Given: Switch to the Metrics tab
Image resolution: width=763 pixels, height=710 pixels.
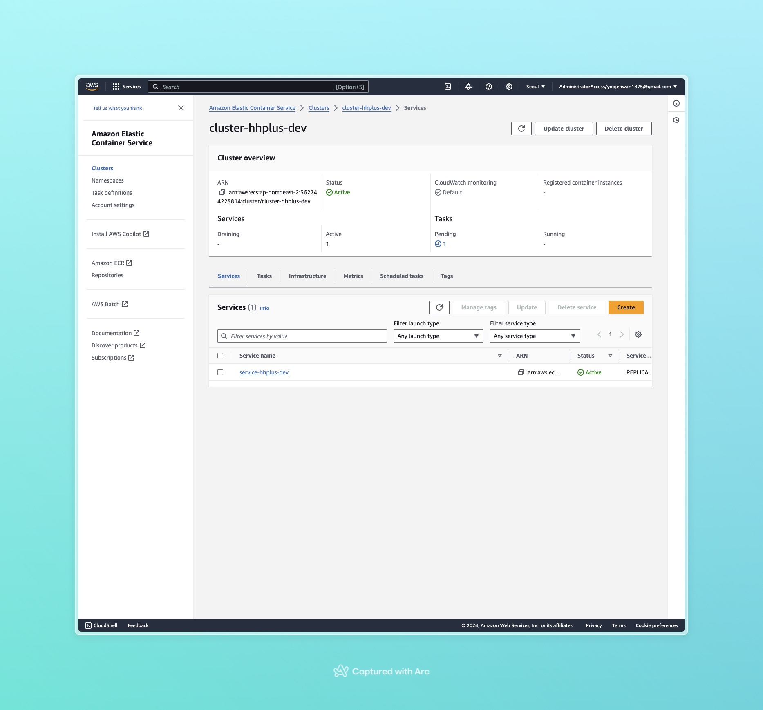Looking at the screenshot, I should coord(353,276).
